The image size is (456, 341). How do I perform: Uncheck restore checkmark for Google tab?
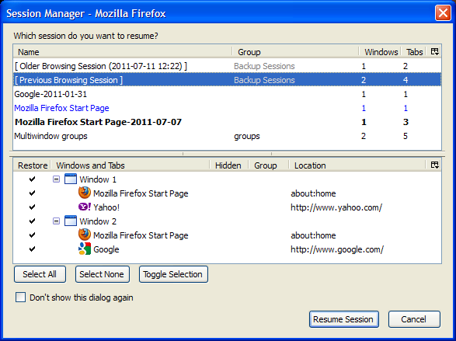point(33,249)
